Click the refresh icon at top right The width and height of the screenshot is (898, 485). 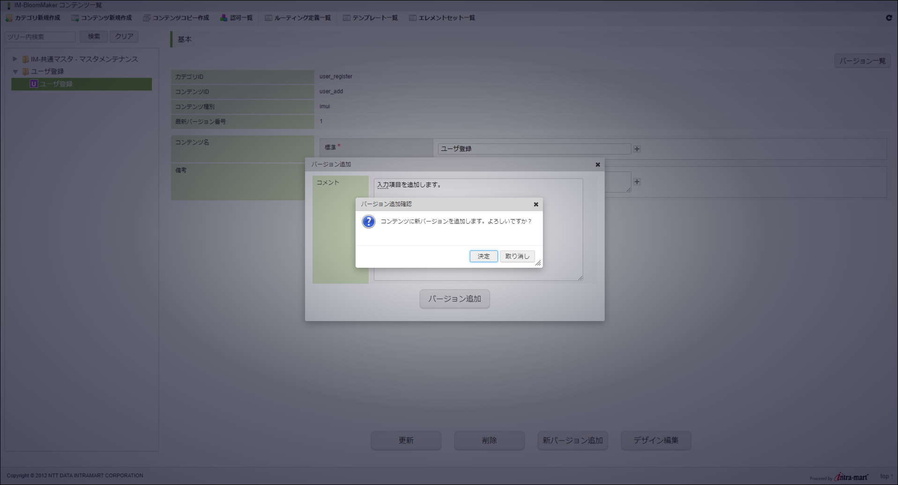pos(889,18)
